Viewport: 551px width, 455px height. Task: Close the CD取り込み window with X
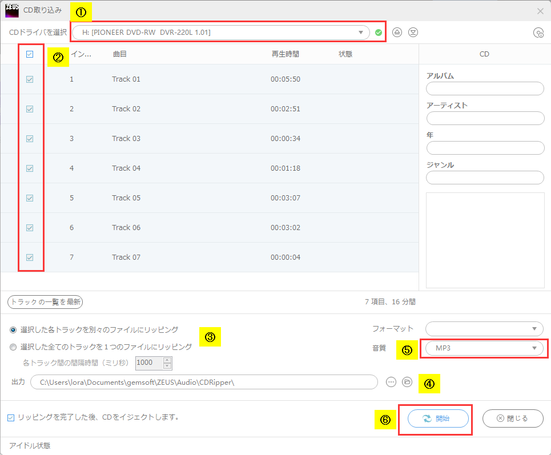541,11
